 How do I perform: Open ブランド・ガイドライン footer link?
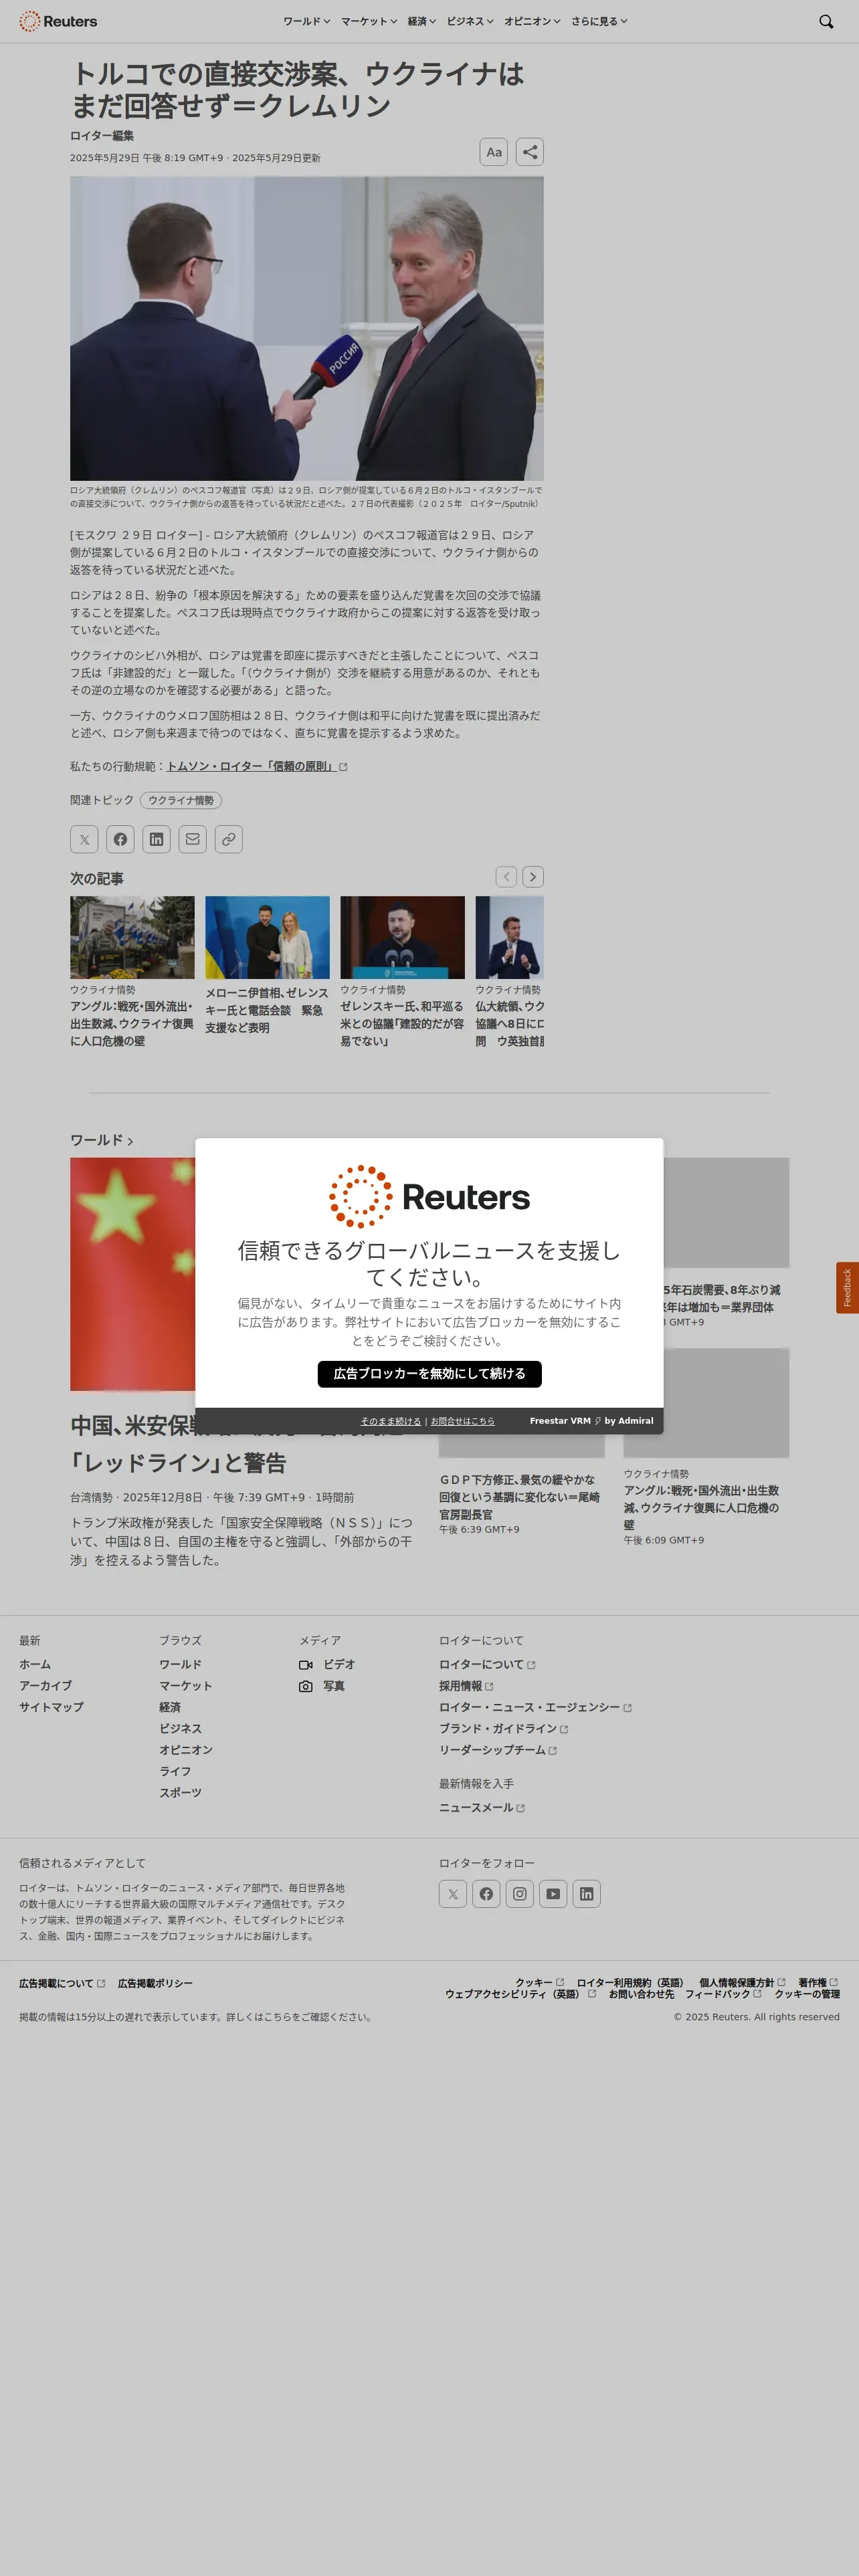503,1729
